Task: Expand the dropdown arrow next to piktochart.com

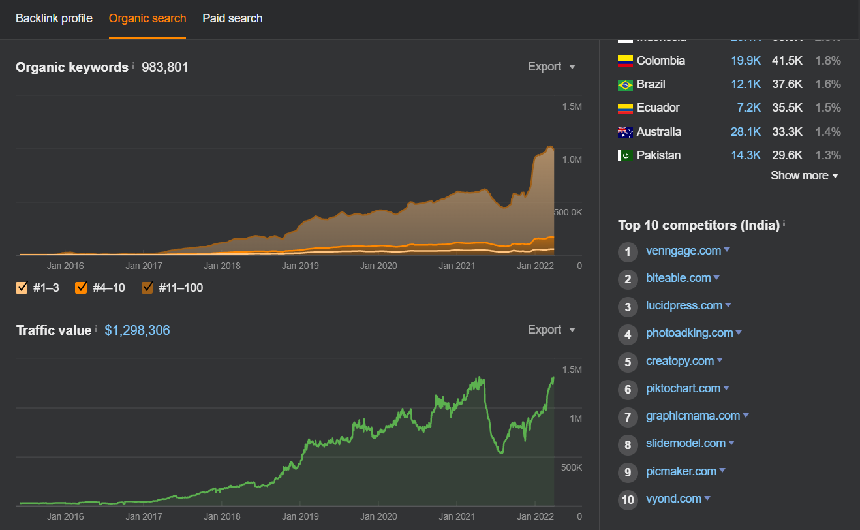Action: (726, 388)
